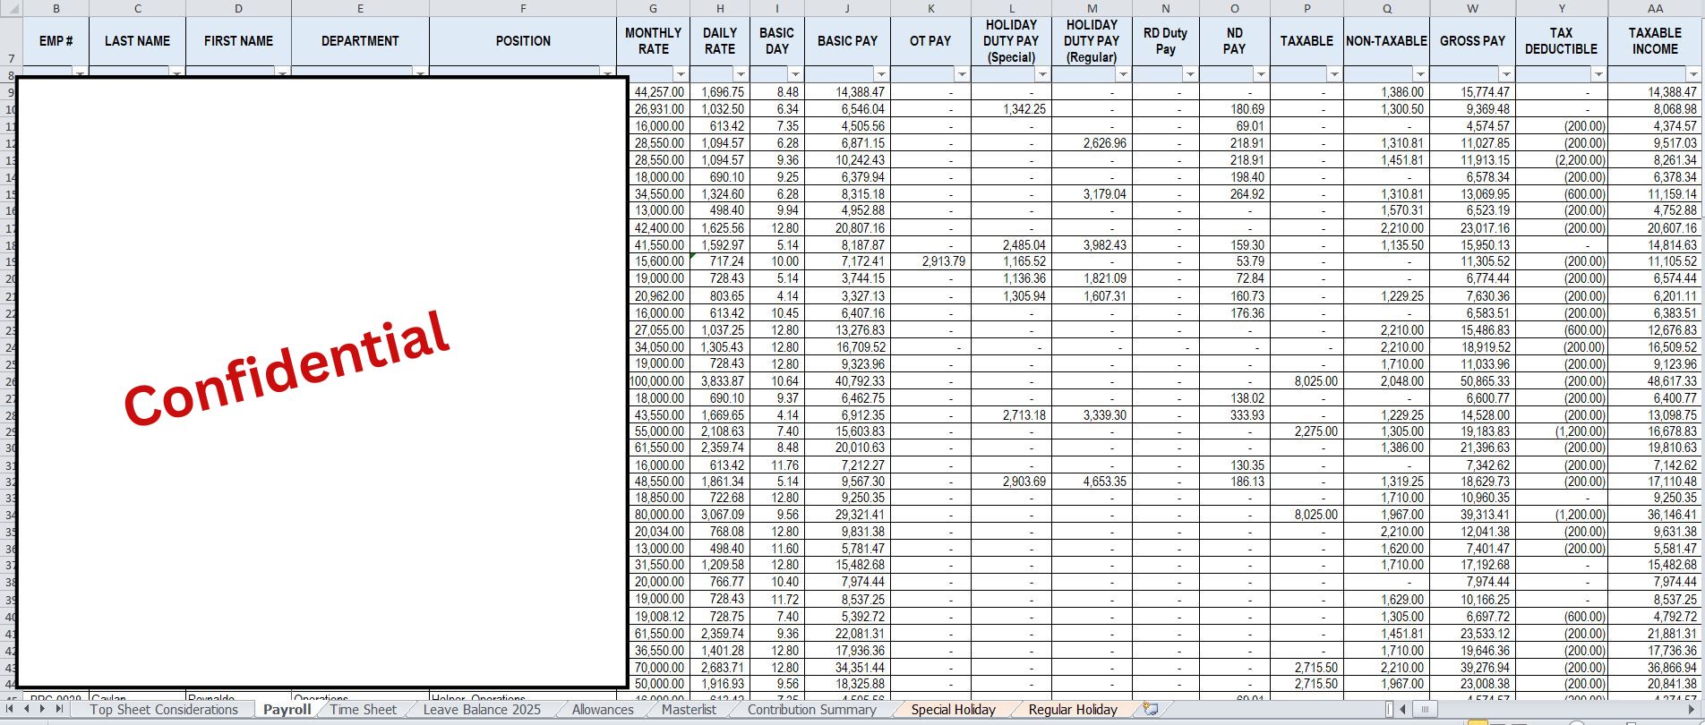This screenshot has width=1705, height=725.
Task: Select daily rate cell 3,833.87
Action: click(720, 380)
